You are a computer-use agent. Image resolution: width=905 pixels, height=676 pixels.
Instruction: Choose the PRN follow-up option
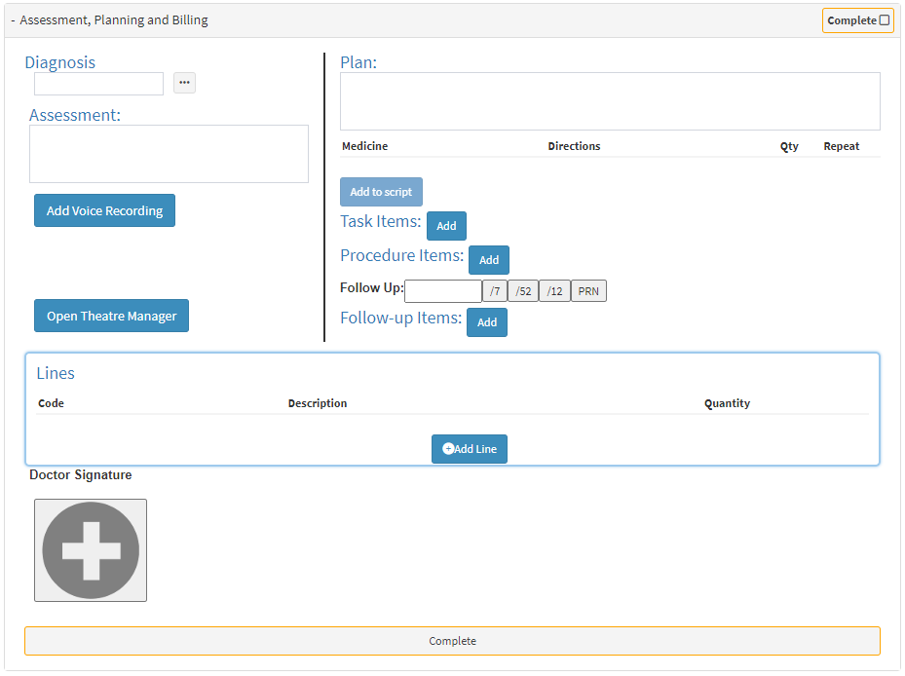[588, 291]
